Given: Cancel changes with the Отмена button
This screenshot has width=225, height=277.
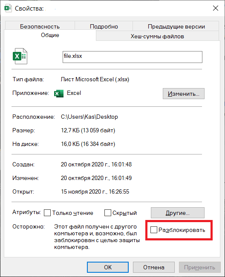Looking at the screenshot, I should point(154,267).
